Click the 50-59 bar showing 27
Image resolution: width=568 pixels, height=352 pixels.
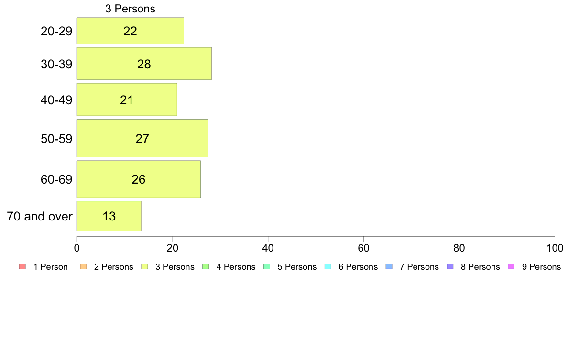coord(142,138)
